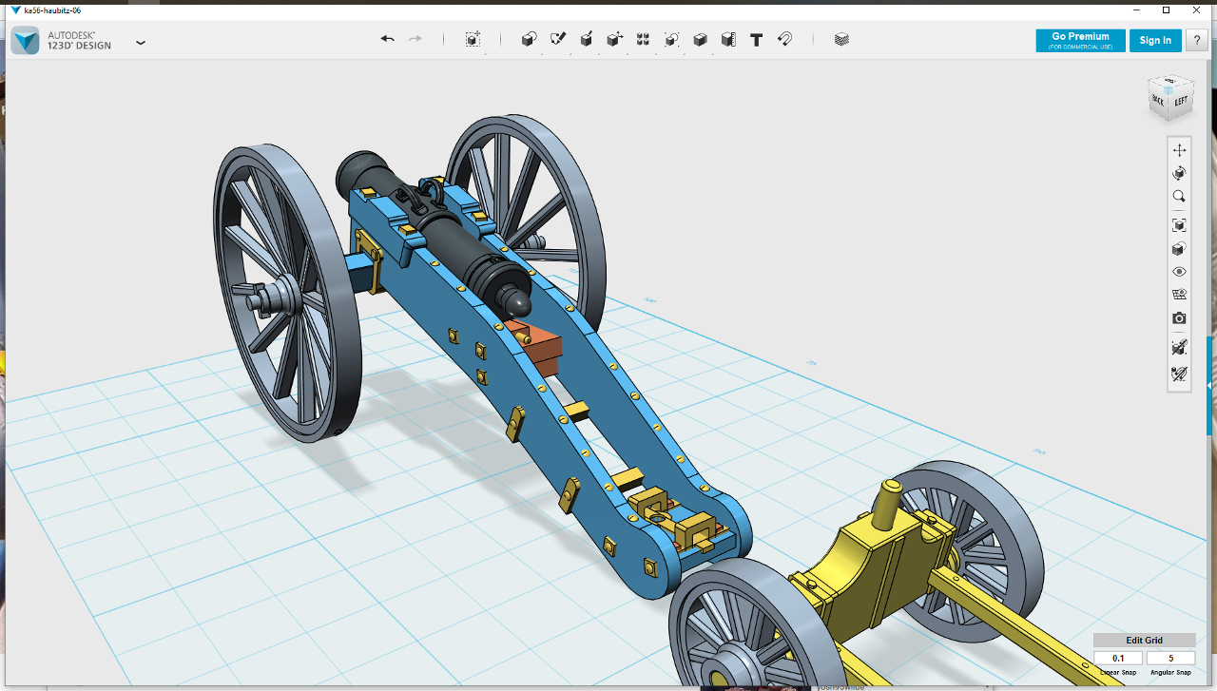Expand the collapsed side panel arrow
Screen dimensions: 1217x691
pyautogui.click(x=1210, y=385)
